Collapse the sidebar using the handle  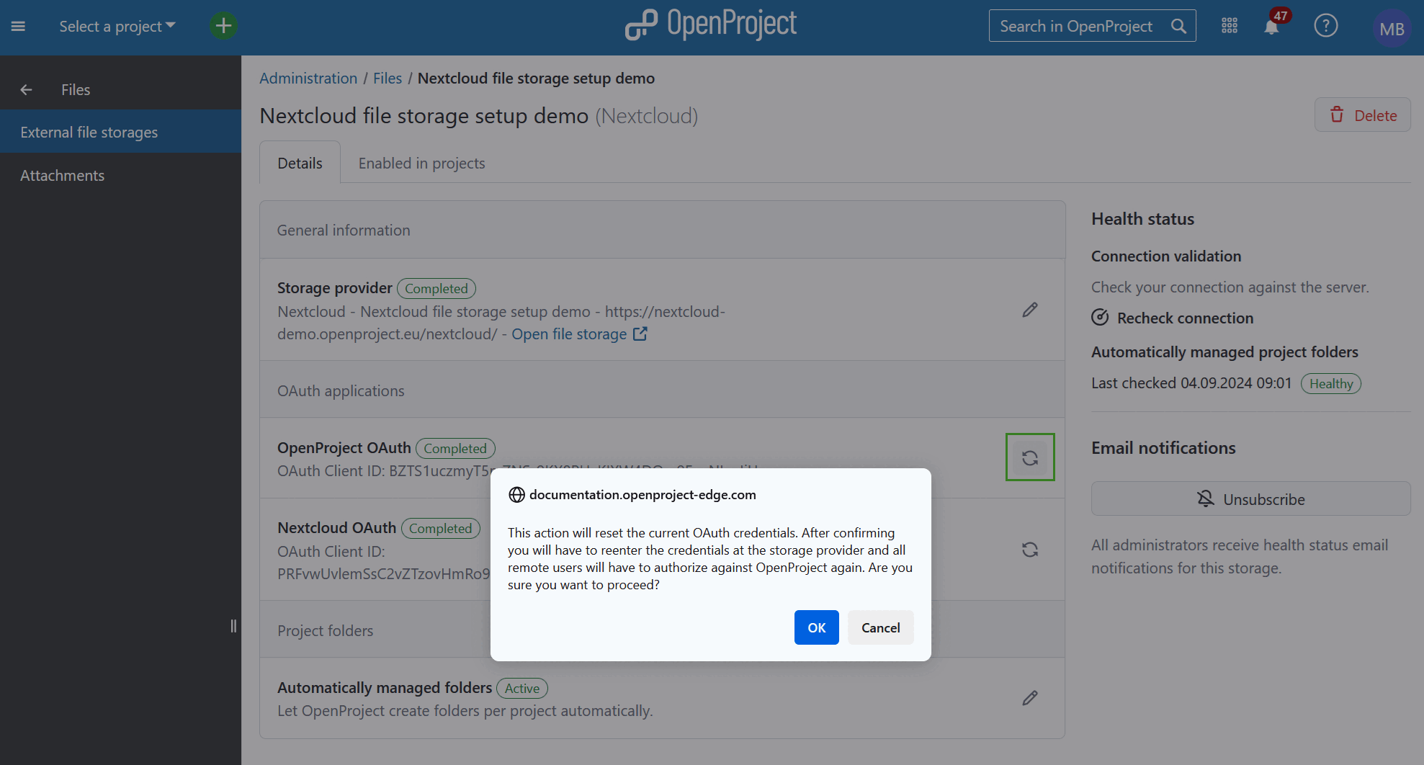point(233,626)
